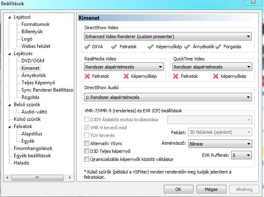Open the Átméretező Bilinear dropdown

tap(220, 144)
